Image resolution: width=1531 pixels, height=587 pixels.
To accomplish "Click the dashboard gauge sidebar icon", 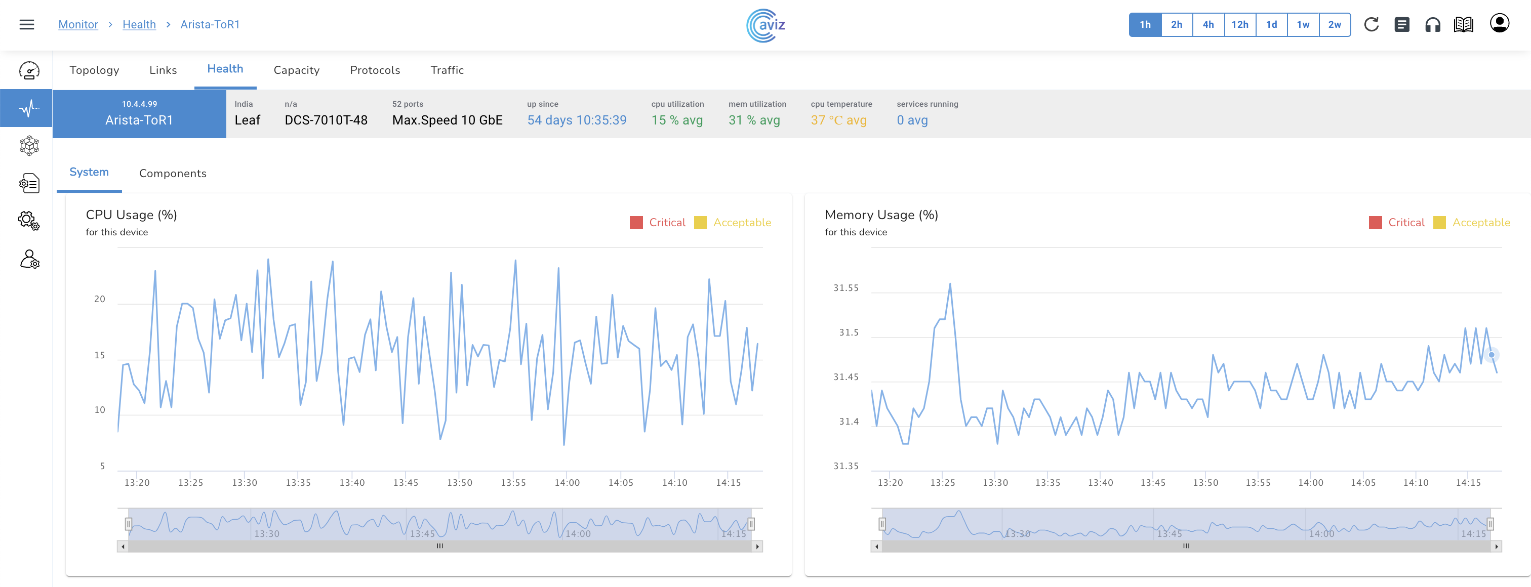I will [x=29, y=71].
